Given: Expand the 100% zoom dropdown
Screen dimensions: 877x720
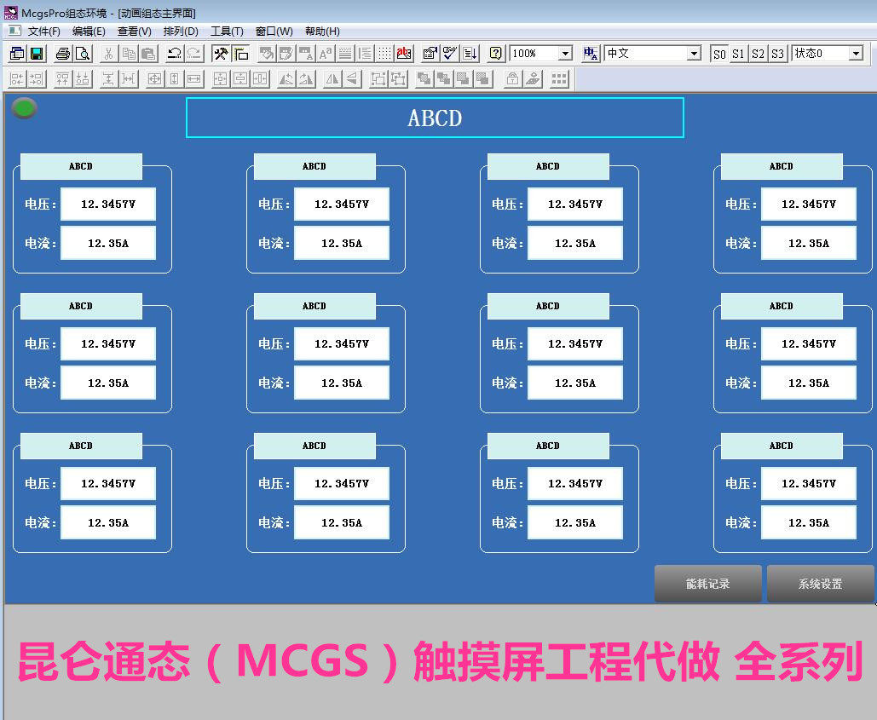Looking at the screenshot, I should click(x=565, y=54).
